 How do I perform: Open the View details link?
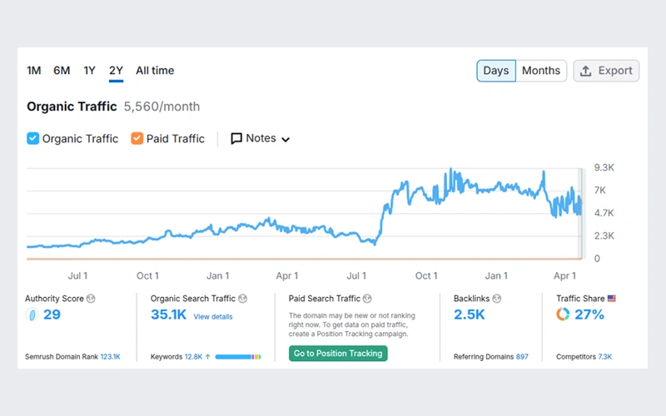point(213,317)
